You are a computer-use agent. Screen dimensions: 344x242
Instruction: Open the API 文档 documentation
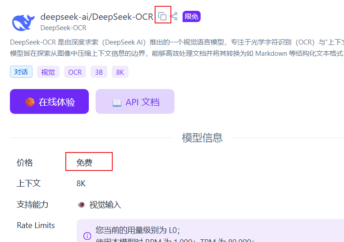click(x=135, y=102)
